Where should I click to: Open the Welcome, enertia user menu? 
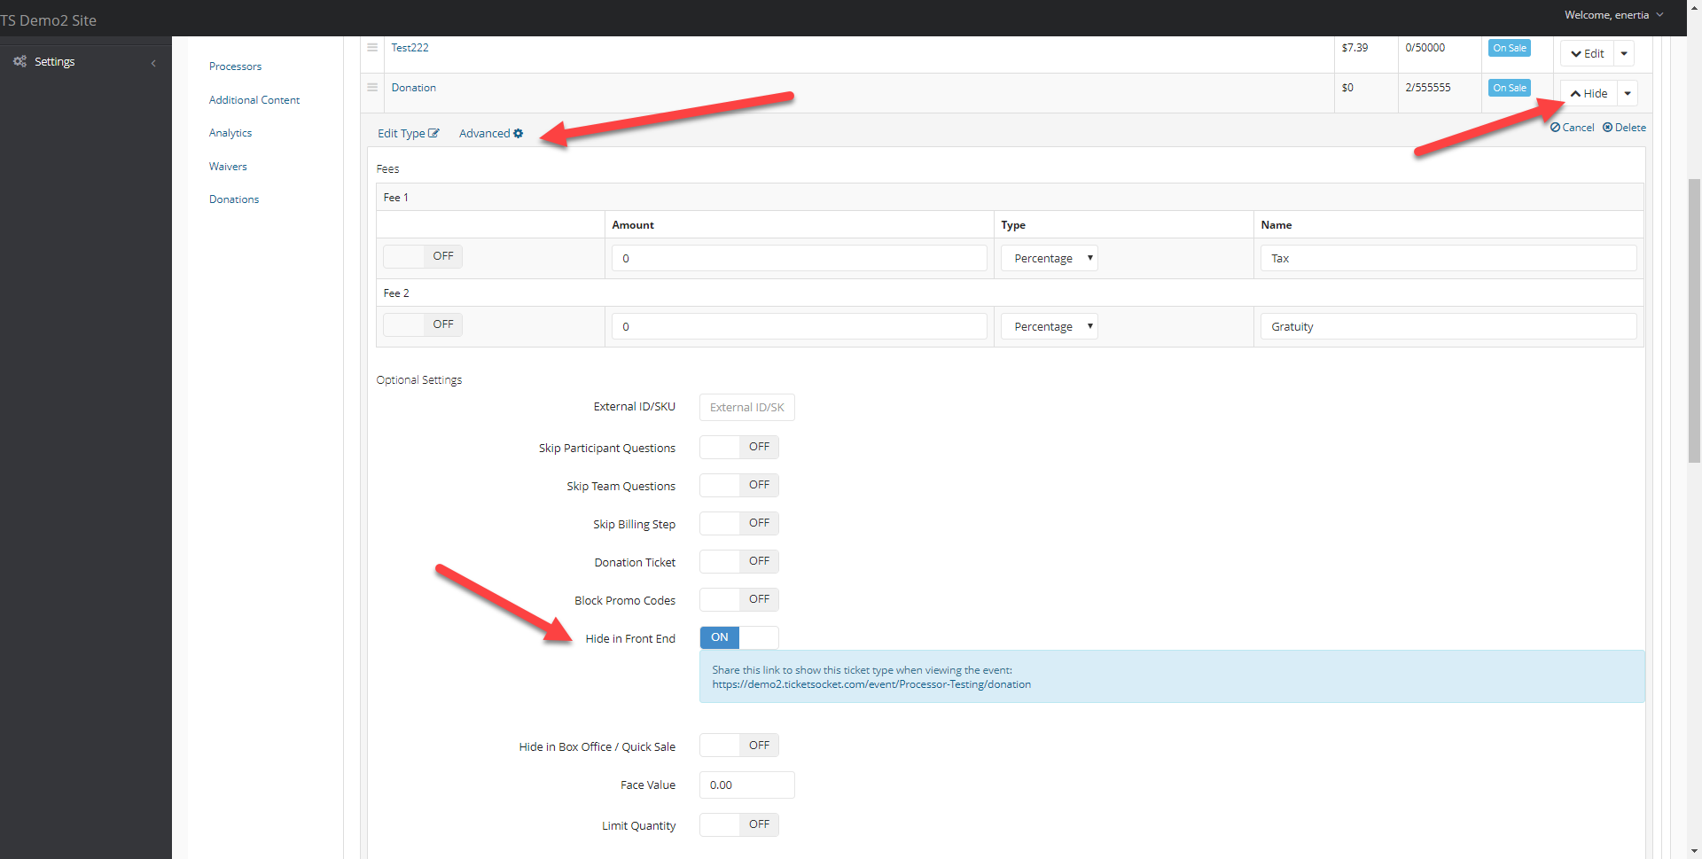[x=1613, y=15]
